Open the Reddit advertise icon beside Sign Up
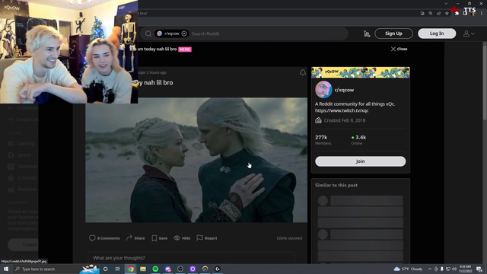The image size is (487, 274). click(x=367, y=33)
